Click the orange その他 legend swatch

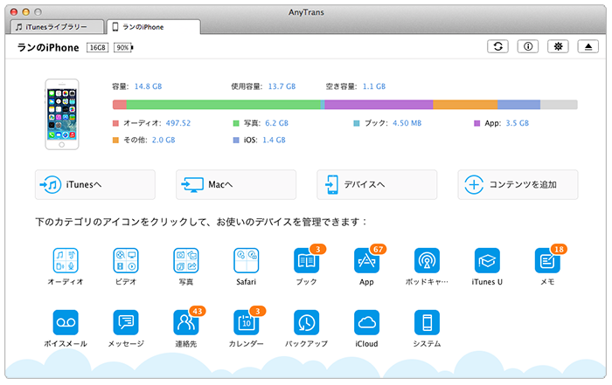tap(115, 141)
